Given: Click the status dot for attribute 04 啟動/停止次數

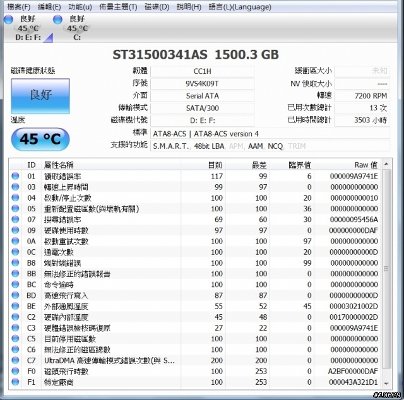Looking at the screenshot, I should click(15, 197).
